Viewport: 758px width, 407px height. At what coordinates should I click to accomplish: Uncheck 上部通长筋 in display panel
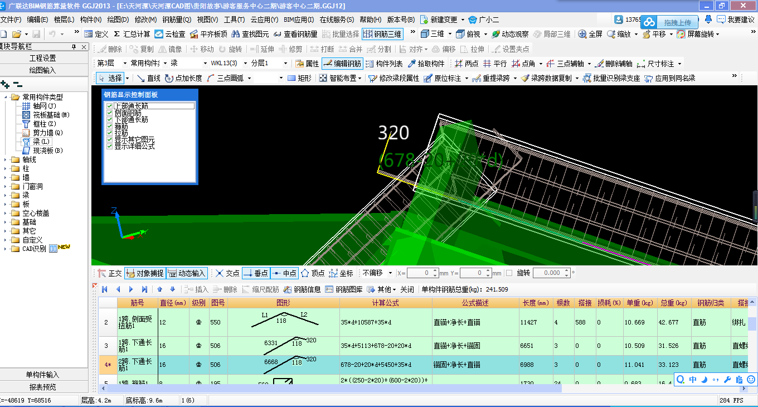click(109, 105)
